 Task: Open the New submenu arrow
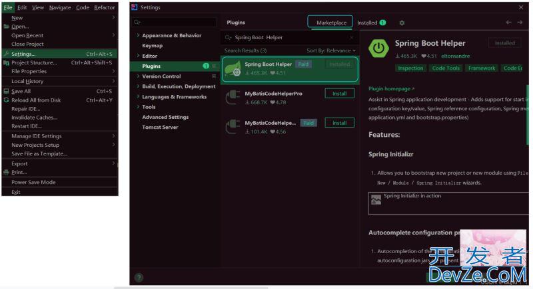click(x=113, y=18)
